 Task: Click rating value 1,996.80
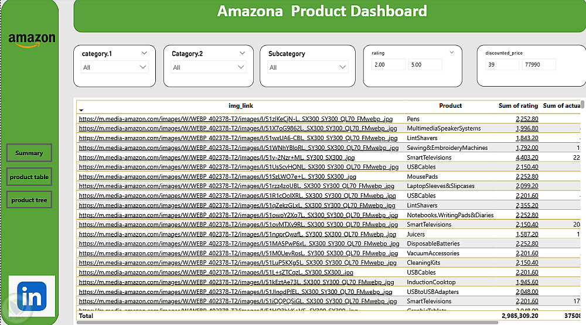527,128
